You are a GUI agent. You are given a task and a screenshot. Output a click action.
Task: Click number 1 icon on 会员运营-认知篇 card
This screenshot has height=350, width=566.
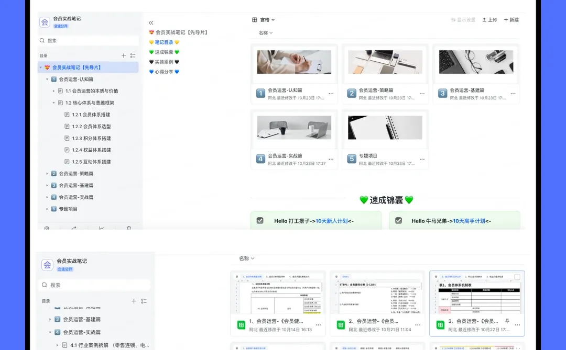(x=260, y=93)
